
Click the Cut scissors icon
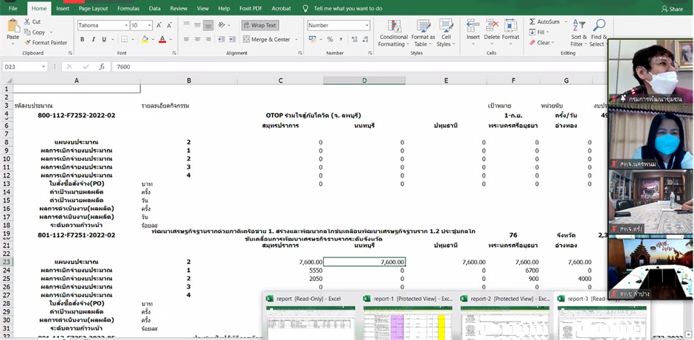[27, 21]
